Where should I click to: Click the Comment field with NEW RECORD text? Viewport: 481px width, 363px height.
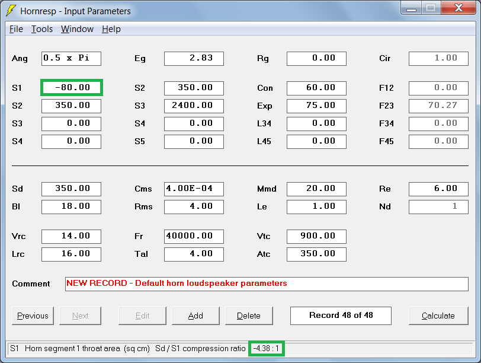pyautogui.click(x=267, y=284)
